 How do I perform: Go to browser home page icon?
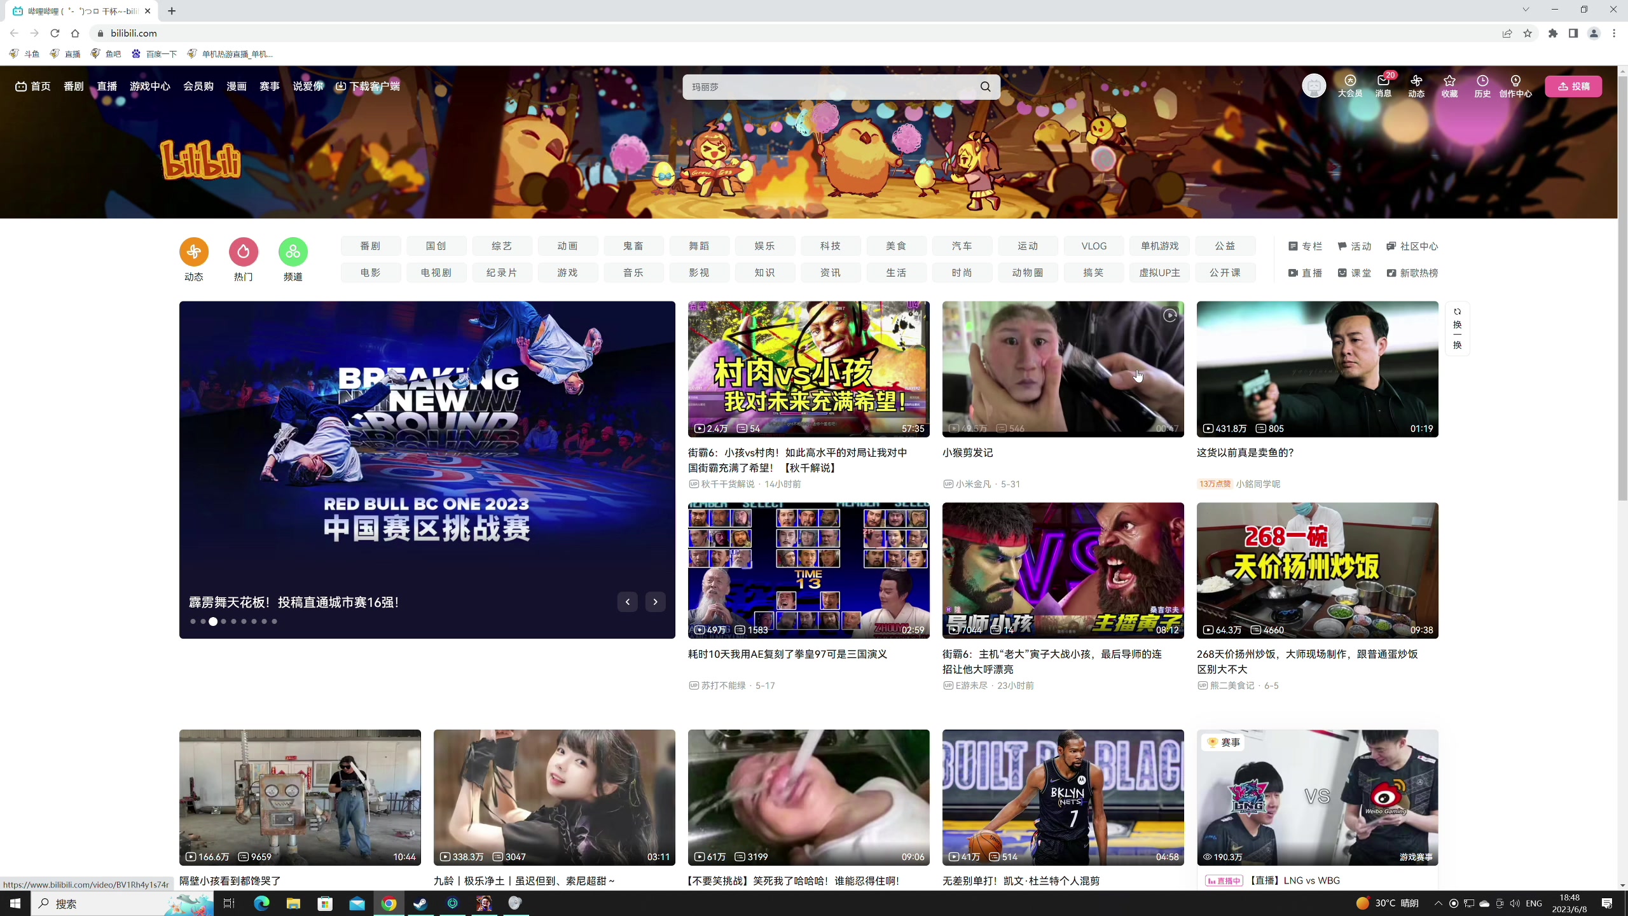point(75,33)
